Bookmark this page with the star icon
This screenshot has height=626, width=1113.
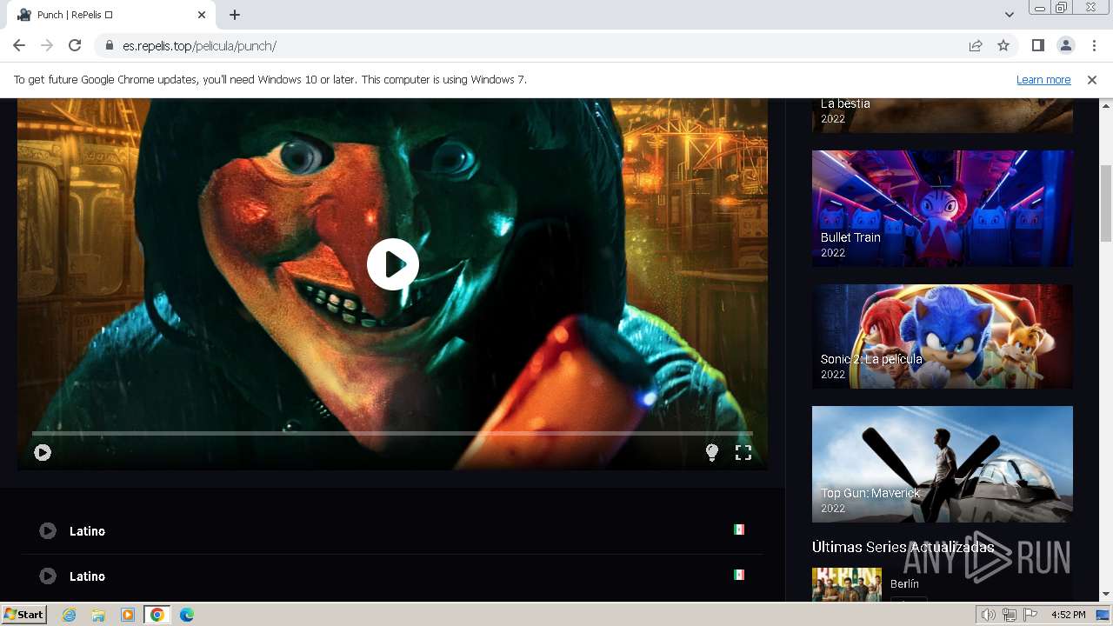(x=1003, y=45)
